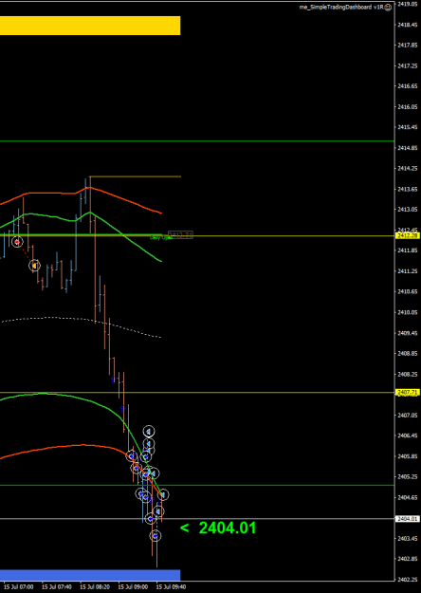Screen dimensions: 421x593
Task: Click the 2402.25 price scale label
Action: point(406,580)
